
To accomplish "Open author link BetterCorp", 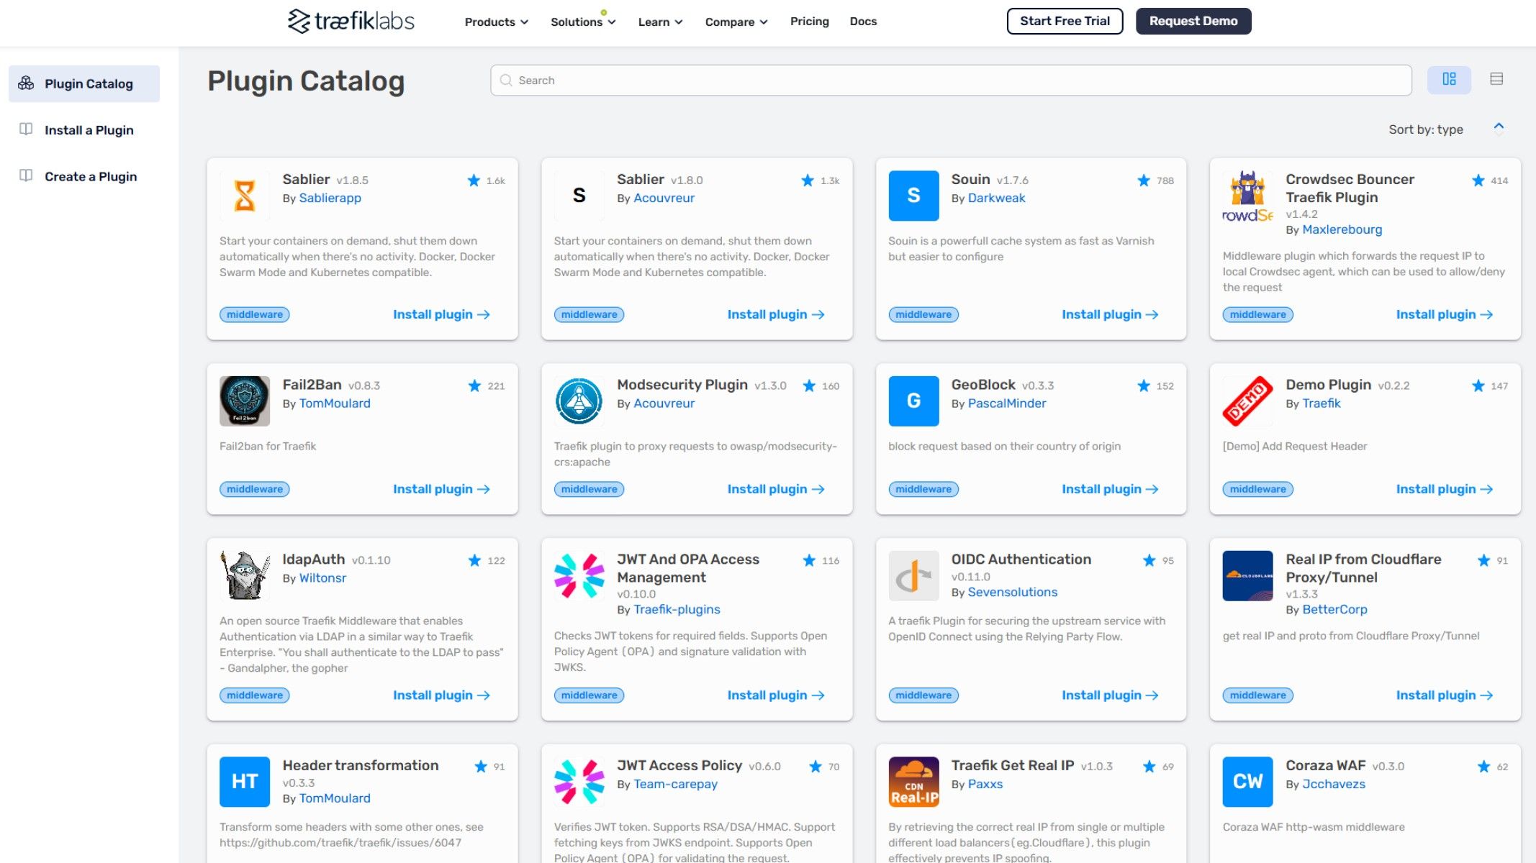I will click(1334, 610).
